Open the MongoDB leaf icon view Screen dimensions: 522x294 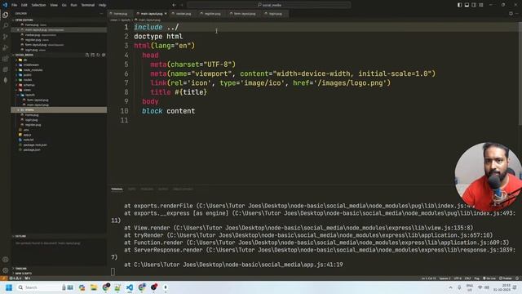6,80
